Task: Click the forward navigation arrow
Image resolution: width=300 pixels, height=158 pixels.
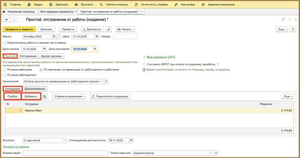Action: [14, 20]
